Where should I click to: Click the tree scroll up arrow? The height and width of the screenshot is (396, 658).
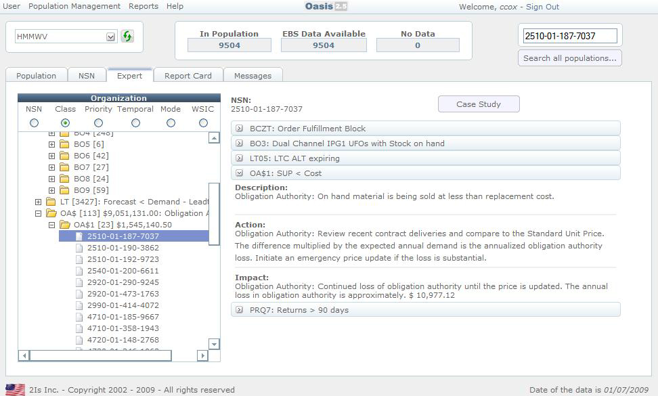coord(214,137)
